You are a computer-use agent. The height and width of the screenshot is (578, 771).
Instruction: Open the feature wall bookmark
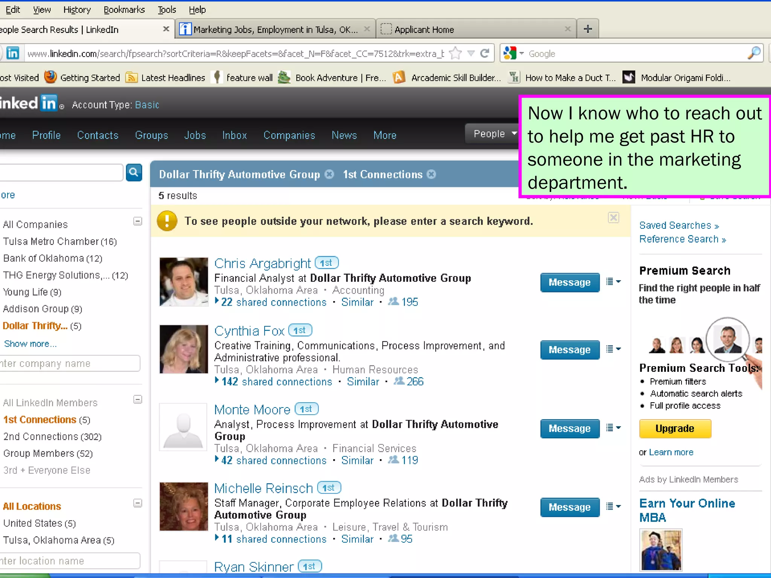coord(242,78)
